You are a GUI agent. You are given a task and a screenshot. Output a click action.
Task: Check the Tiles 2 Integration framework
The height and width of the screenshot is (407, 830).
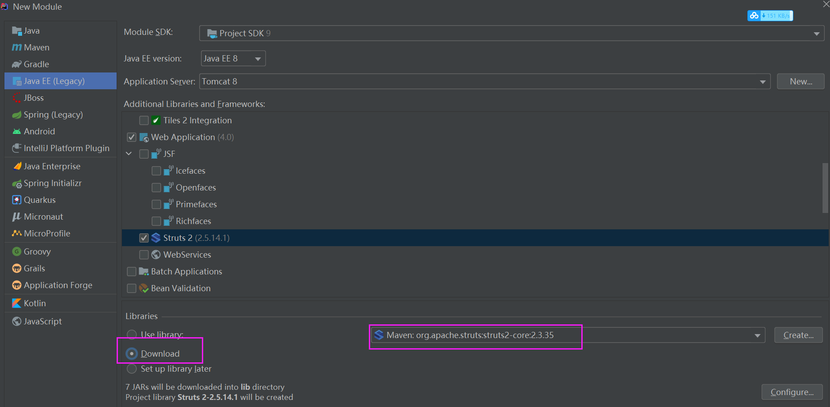(144, 120)
